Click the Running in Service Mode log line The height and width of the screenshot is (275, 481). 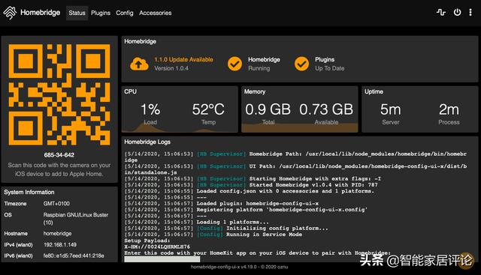213,235
